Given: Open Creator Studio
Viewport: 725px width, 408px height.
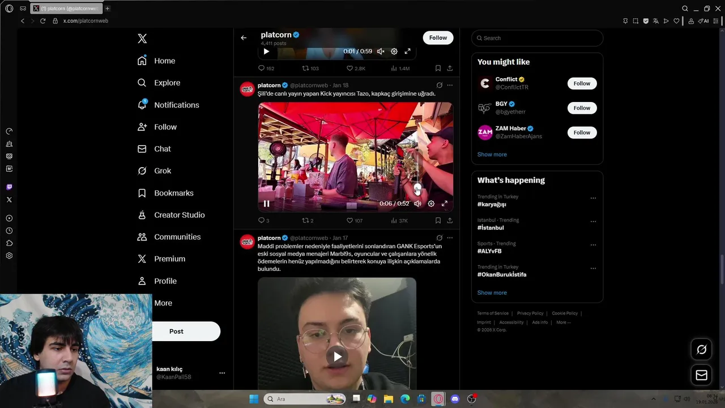Looking at the screenshot, I should click(171, 215).
